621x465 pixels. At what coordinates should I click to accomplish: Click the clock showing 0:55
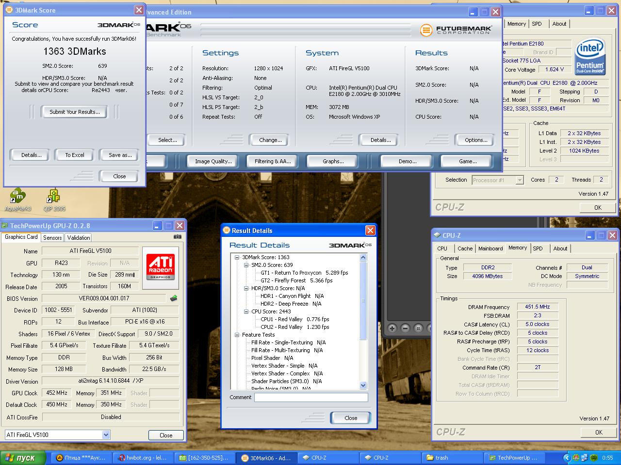(607, 458)
